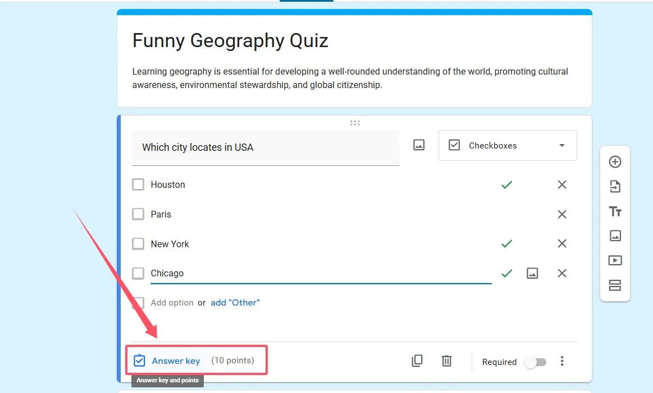Tick the Paris checkbox
This screenshot has width=653, height=393.
click(138, 214)
